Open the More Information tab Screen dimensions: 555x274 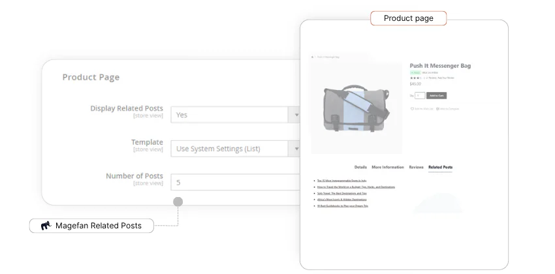click(388, 168)
